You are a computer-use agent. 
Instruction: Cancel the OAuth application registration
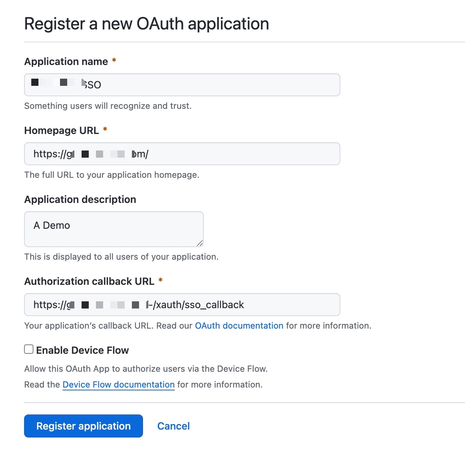[174, 426]
